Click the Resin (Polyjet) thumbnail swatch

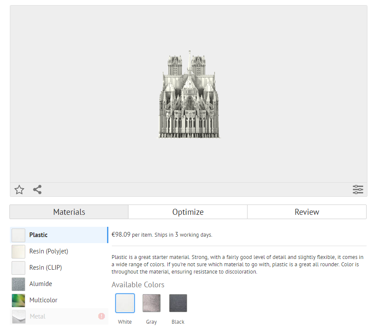18,252
